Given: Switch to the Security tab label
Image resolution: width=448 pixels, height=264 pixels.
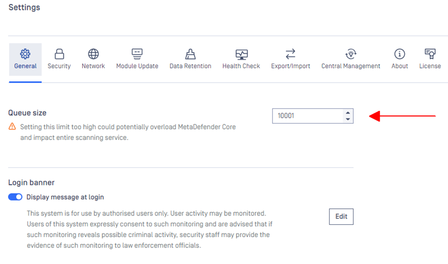Looking at the screenshot, I should (x=59, y=66).
